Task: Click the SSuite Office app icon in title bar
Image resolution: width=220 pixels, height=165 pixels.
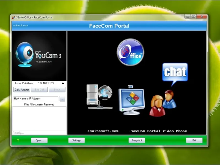Action: (x=13, y=17)
